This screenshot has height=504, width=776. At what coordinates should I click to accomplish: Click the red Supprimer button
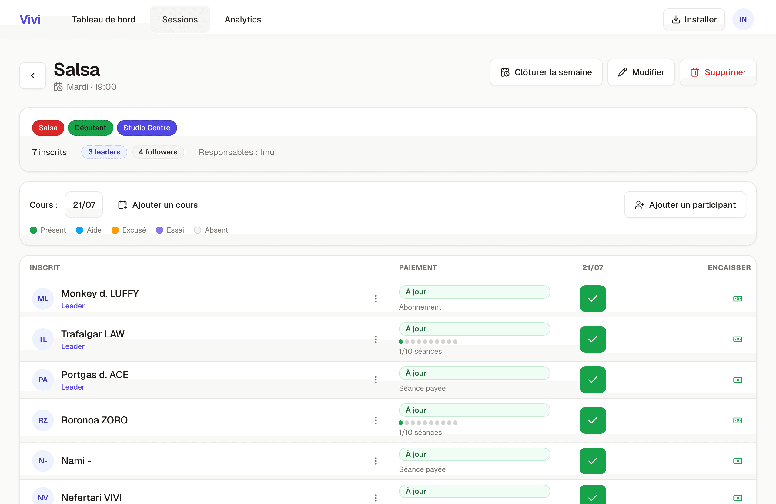click(717, 72)
